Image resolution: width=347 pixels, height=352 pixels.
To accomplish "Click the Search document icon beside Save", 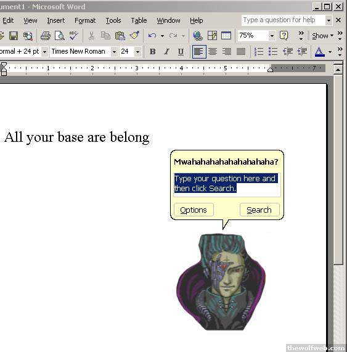I will click(x=28, y=36).
